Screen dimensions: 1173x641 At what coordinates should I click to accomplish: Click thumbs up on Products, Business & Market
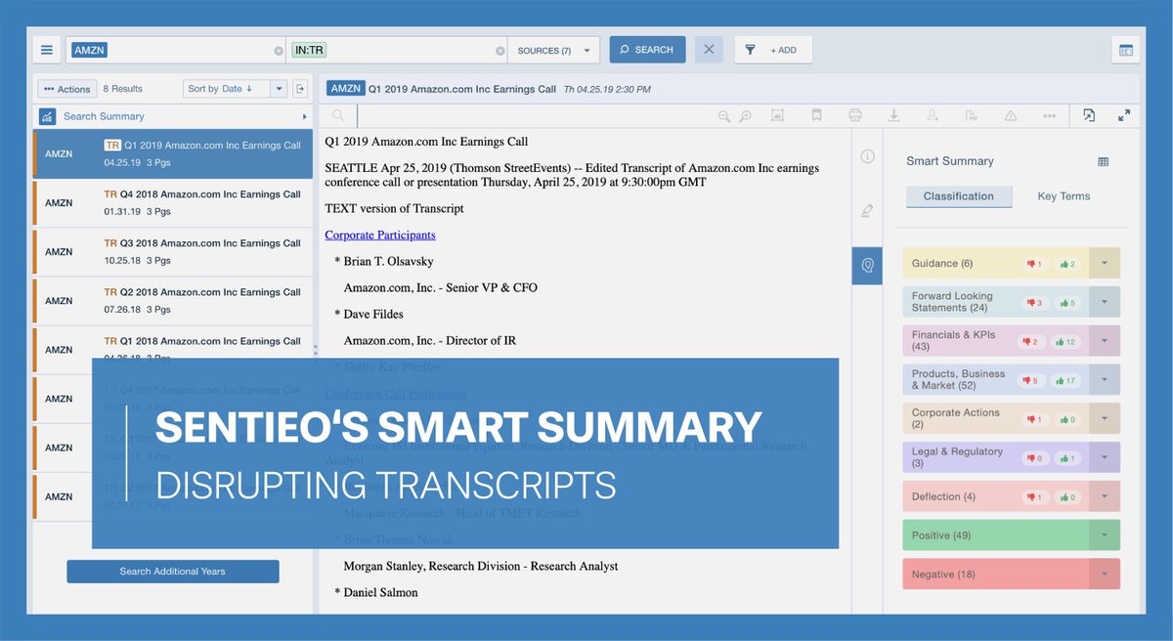[1066, 380]
